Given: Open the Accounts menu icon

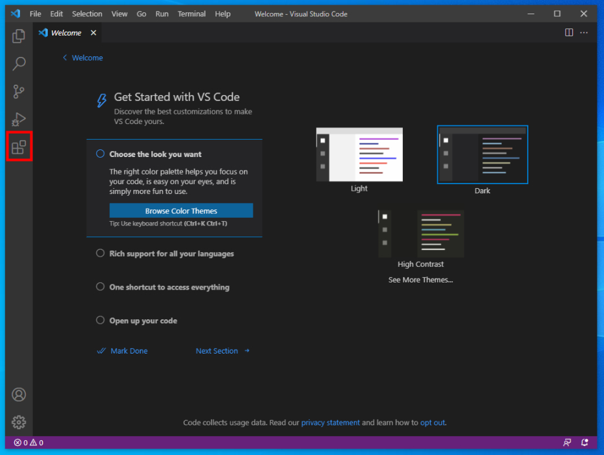Looking at the screenshot, I should click(19, 394).
